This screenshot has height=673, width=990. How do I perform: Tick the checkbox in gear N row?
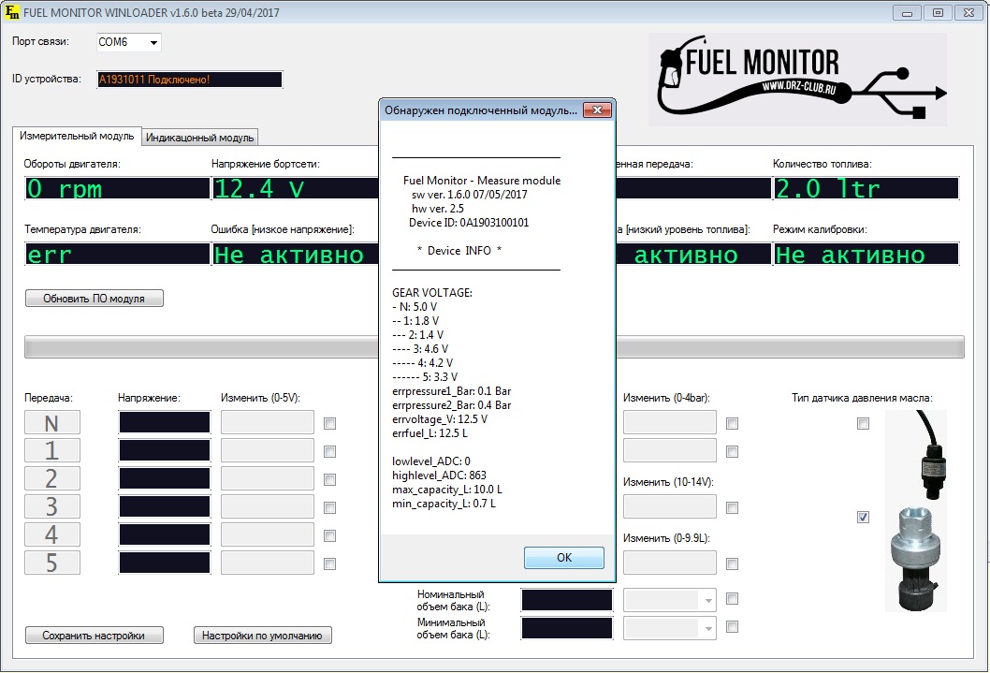[x=329, y=424]
